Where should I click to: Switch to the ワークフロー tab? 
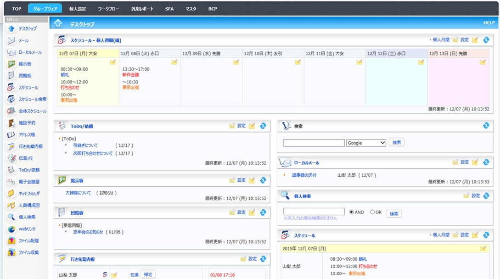tap(108, 9)
